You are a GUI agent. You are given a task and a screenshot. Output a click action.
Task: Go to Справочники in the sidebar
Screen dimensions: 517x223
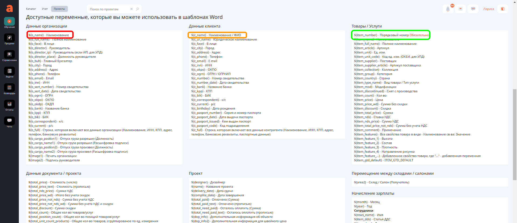pos(9,55)
